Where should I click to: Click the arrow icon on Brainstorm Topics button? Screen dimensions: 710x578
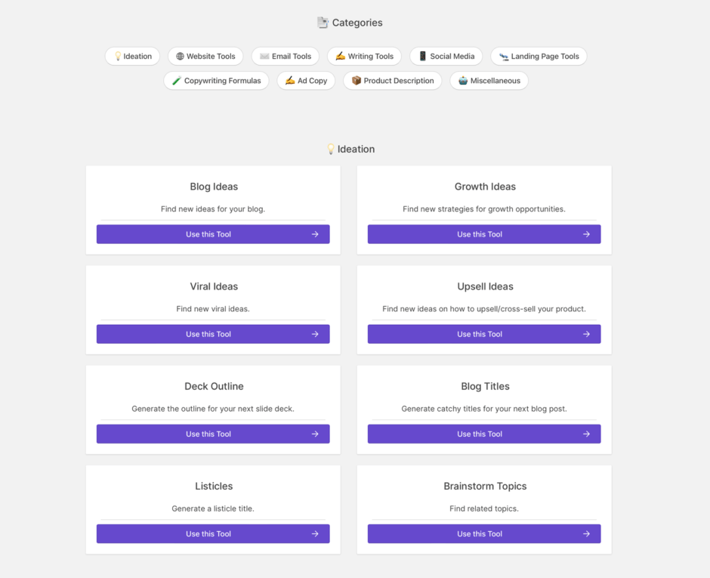click(x=586, y=533)
